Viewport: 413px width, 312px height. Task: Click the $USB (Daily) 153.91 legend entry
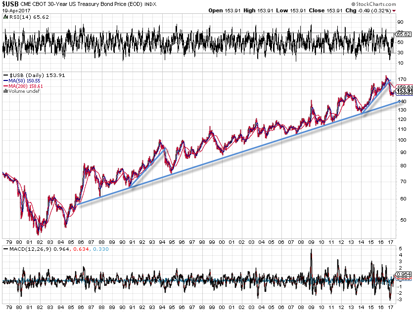point(35,75)
